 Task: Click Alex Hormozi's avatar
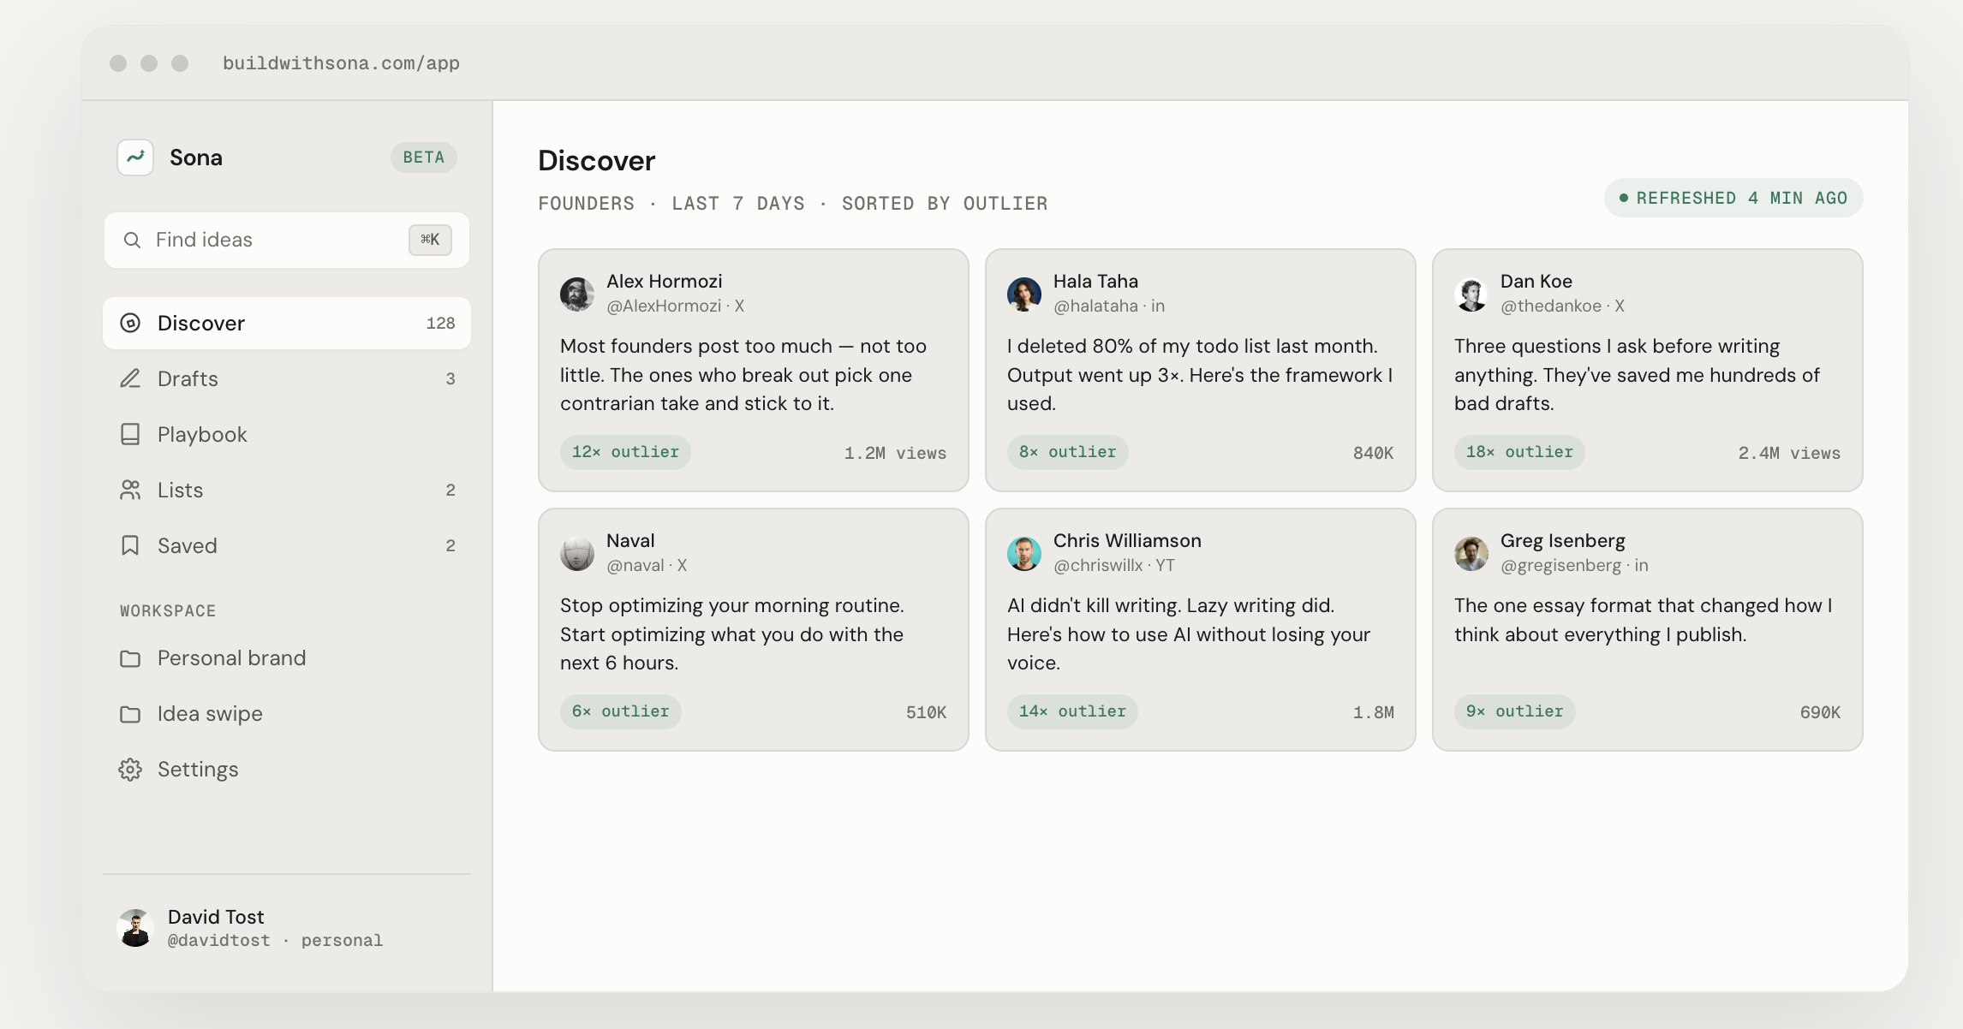(577, 294)
